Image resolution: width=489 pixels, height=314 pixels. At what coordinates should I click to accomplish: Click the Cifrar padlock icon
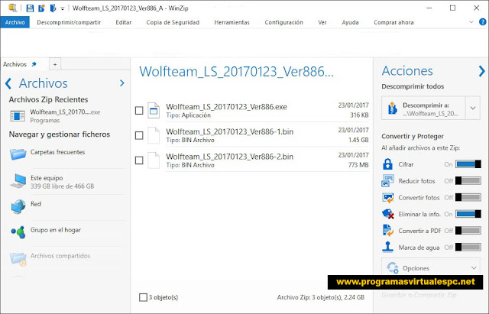click(x=387, y=164)
